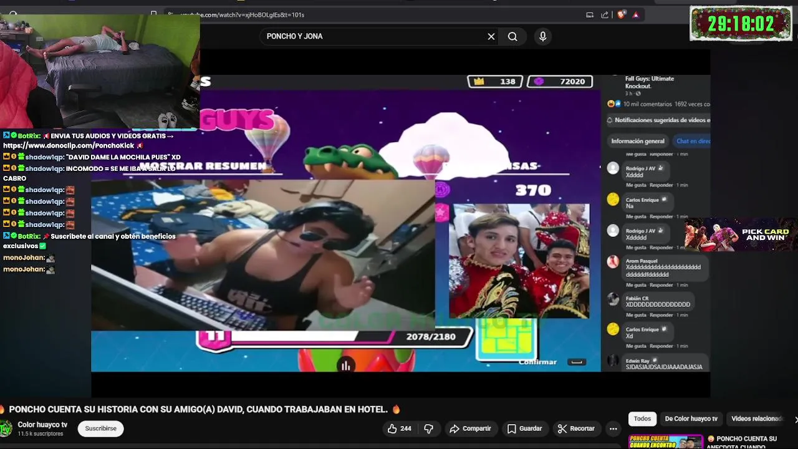
Task: Click the 10 mil comentarios count
Action: (647, 104)
